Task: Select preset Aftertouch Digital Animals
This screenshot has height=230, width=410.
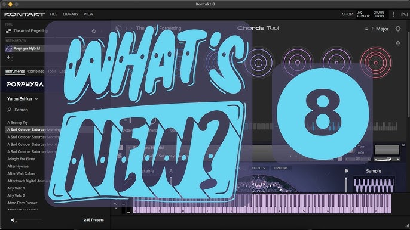Action: (x=29, y=181)
